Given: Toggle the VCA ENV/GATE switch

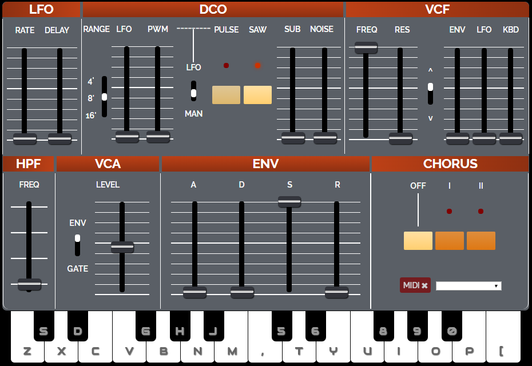Looking at the screenshot, I should [77, 245].
